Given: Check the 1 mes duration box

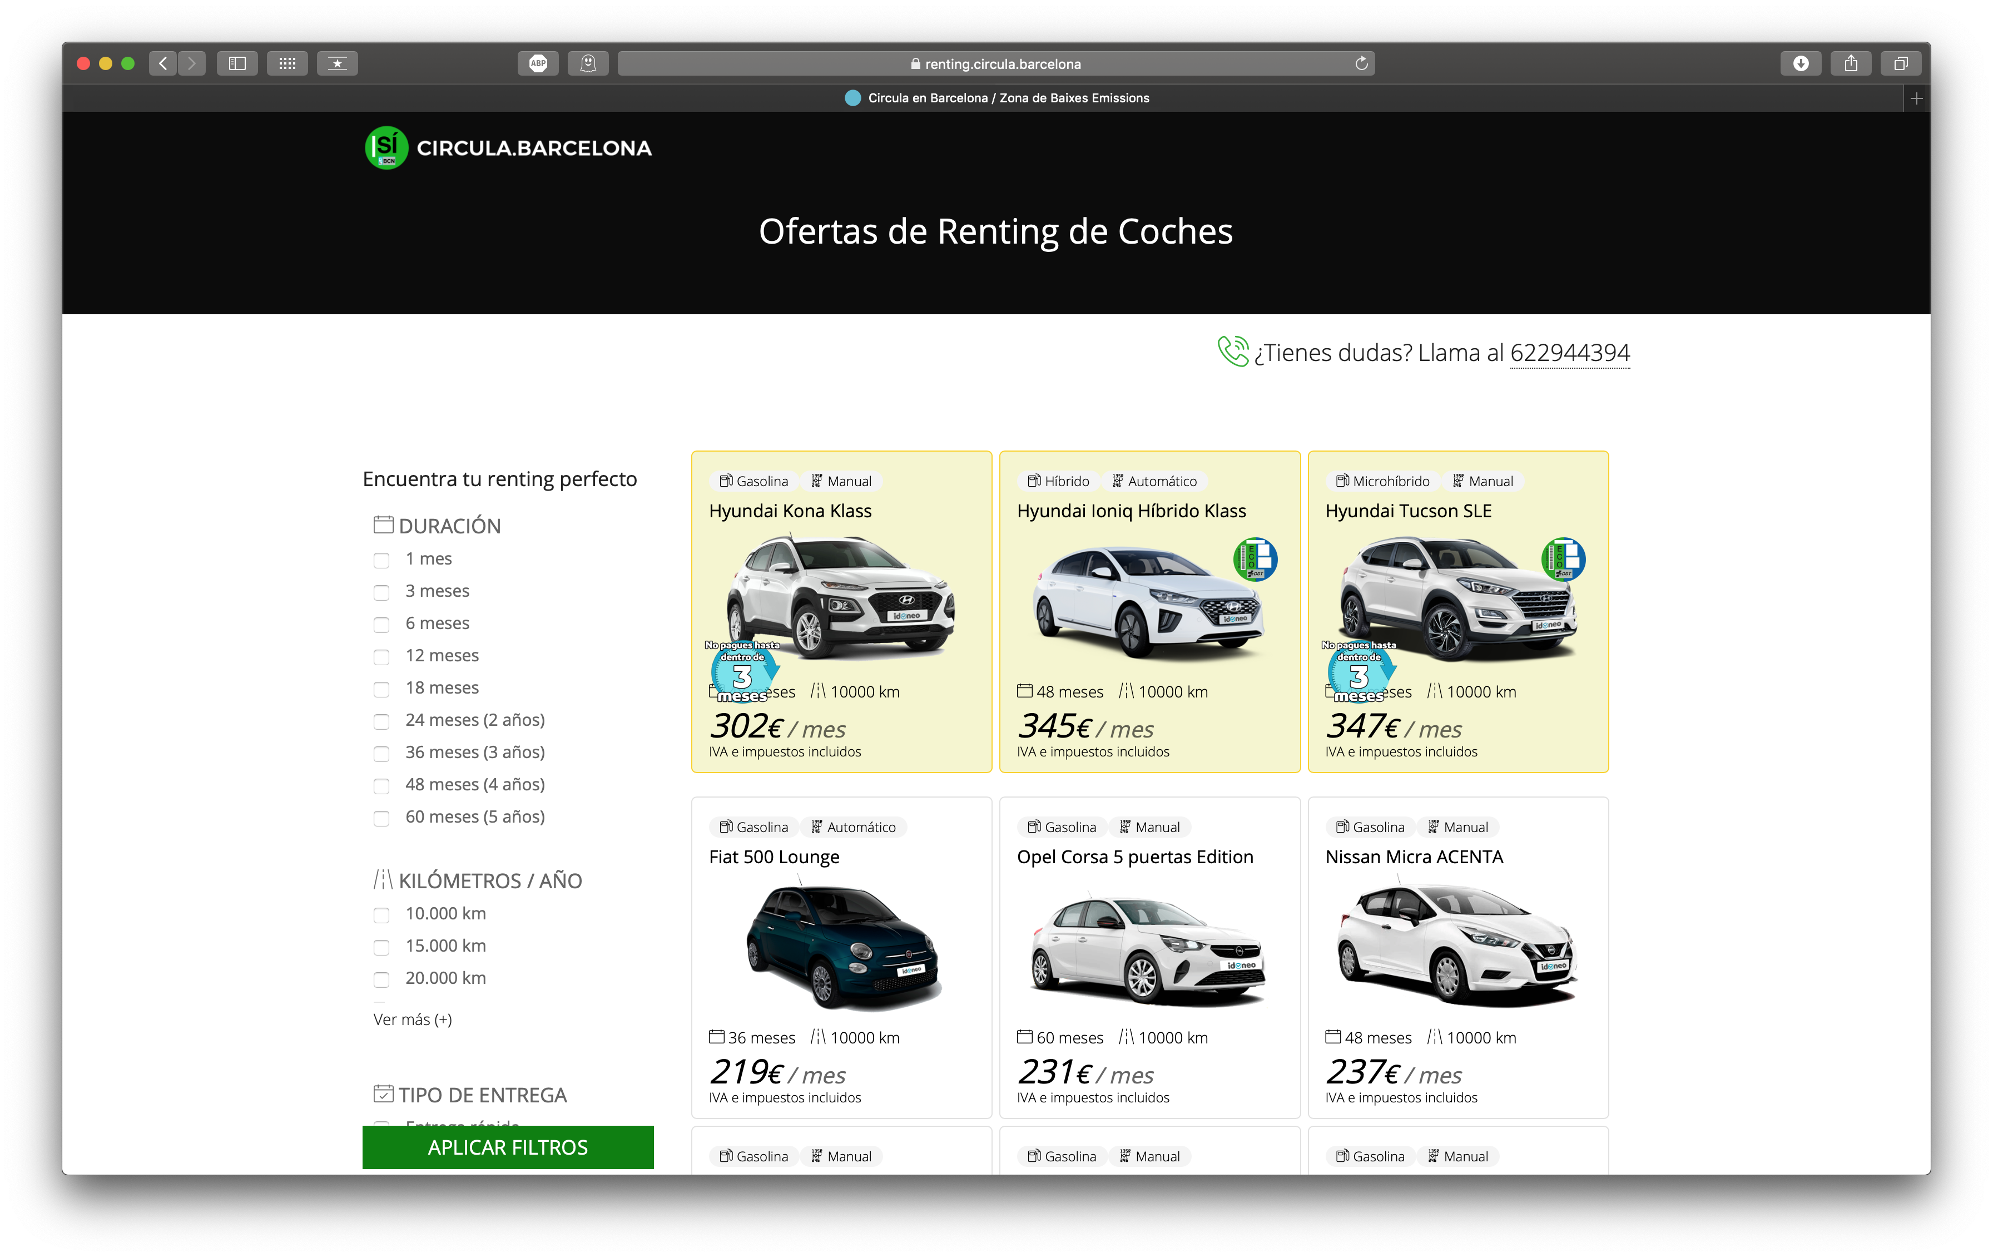Looking at the screenshot, I should point(381,561).
